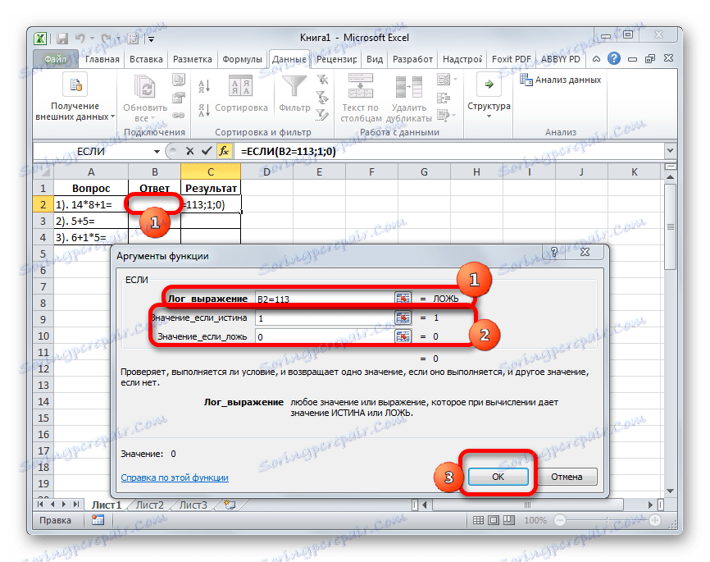This screenshot has height=562, width=710.
Task: Collapse dialog via Лог_выражение range selector icon
Action: point(403,299)
